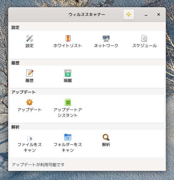
Task: Close the ウィルススキャナー window
Action: click(159, 14)
